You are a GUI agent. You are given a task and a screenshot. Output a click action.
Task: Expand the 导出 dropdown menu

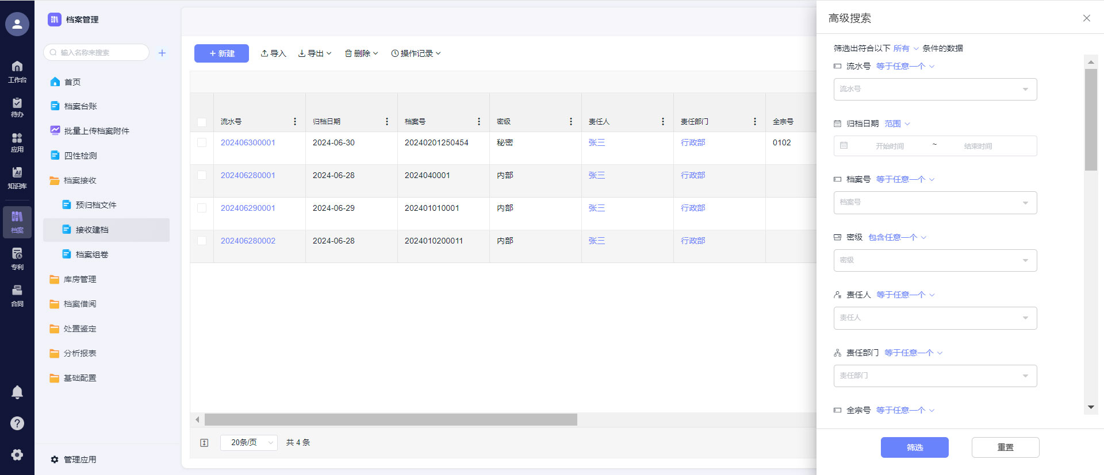pos(315,53)
